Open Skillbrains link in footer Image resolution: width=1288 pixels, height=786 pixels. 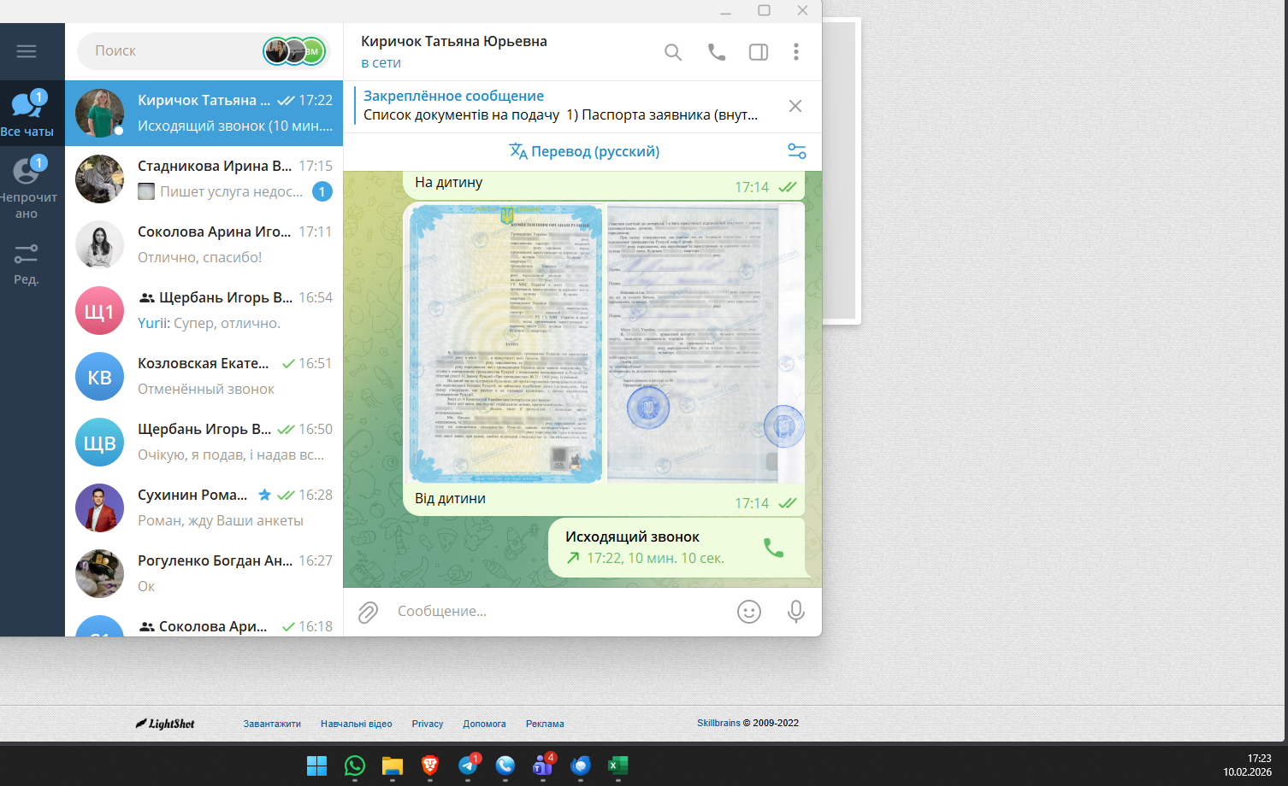(718, 723)
